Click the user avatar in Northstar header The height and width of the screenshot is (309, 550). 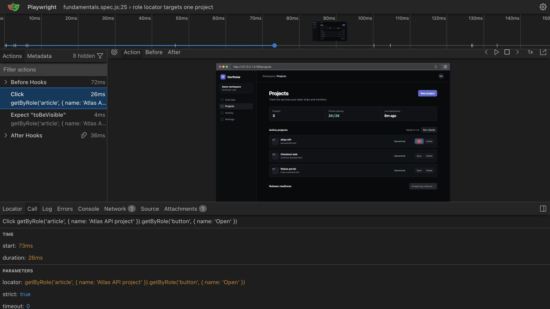441,76
